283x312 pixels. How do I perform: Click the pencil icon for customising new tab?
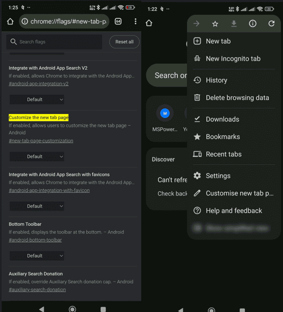tap(197, 193)
